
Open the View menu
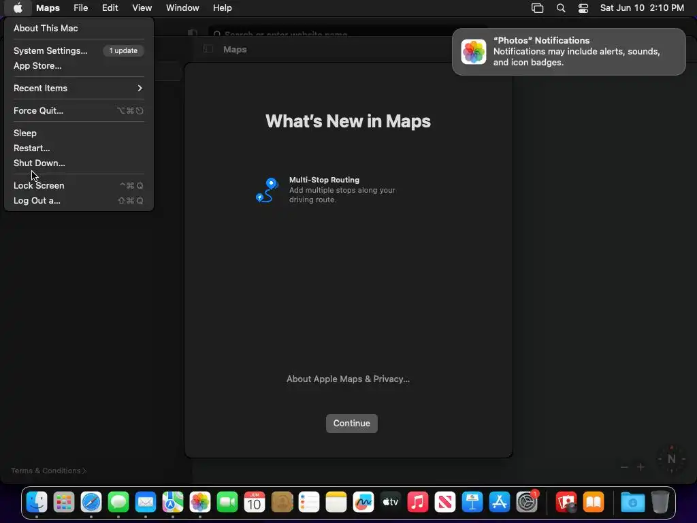(142, 8)
